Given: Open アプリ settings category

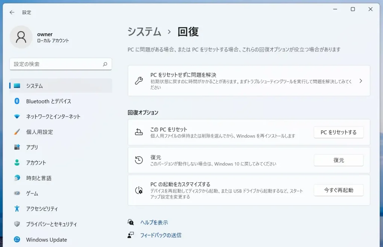Looking at the screenshot, I should [x=32, y=147].
